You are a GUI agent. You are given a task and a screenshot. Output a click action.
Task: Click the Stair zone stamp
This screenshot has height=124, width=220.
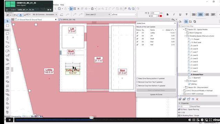click(122, 72)
